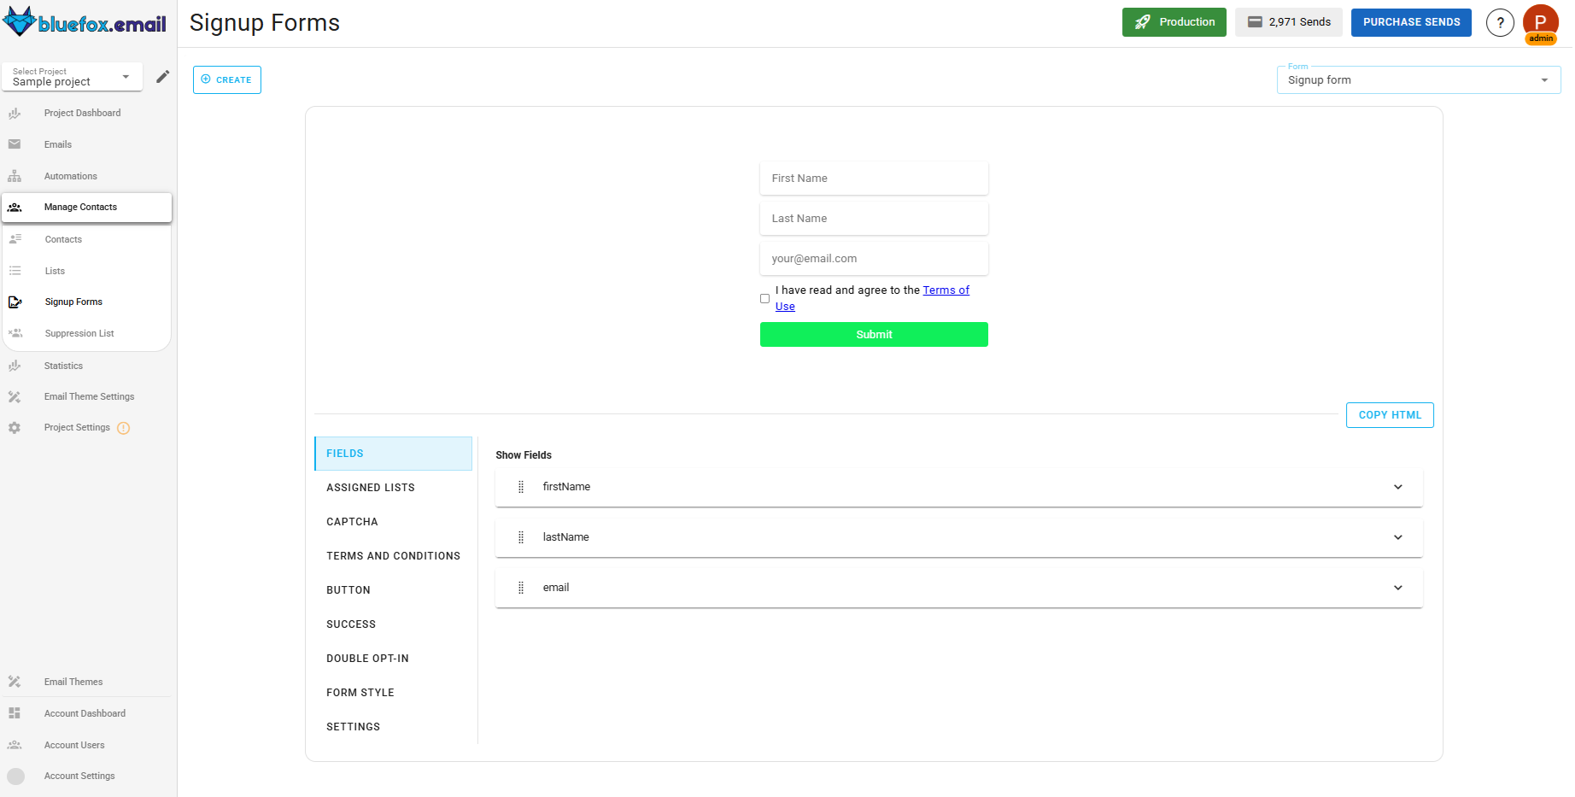Check the Terms of Use agreement checkbox
The height and width of the screenshot is (797, 1575).
764,298
